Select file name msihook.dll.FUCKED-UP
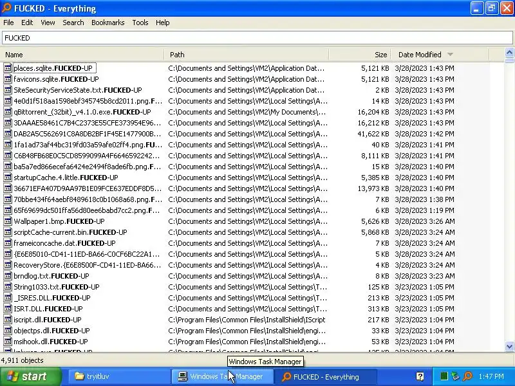Viewport: 515px width, 386px height. point(51,342)
